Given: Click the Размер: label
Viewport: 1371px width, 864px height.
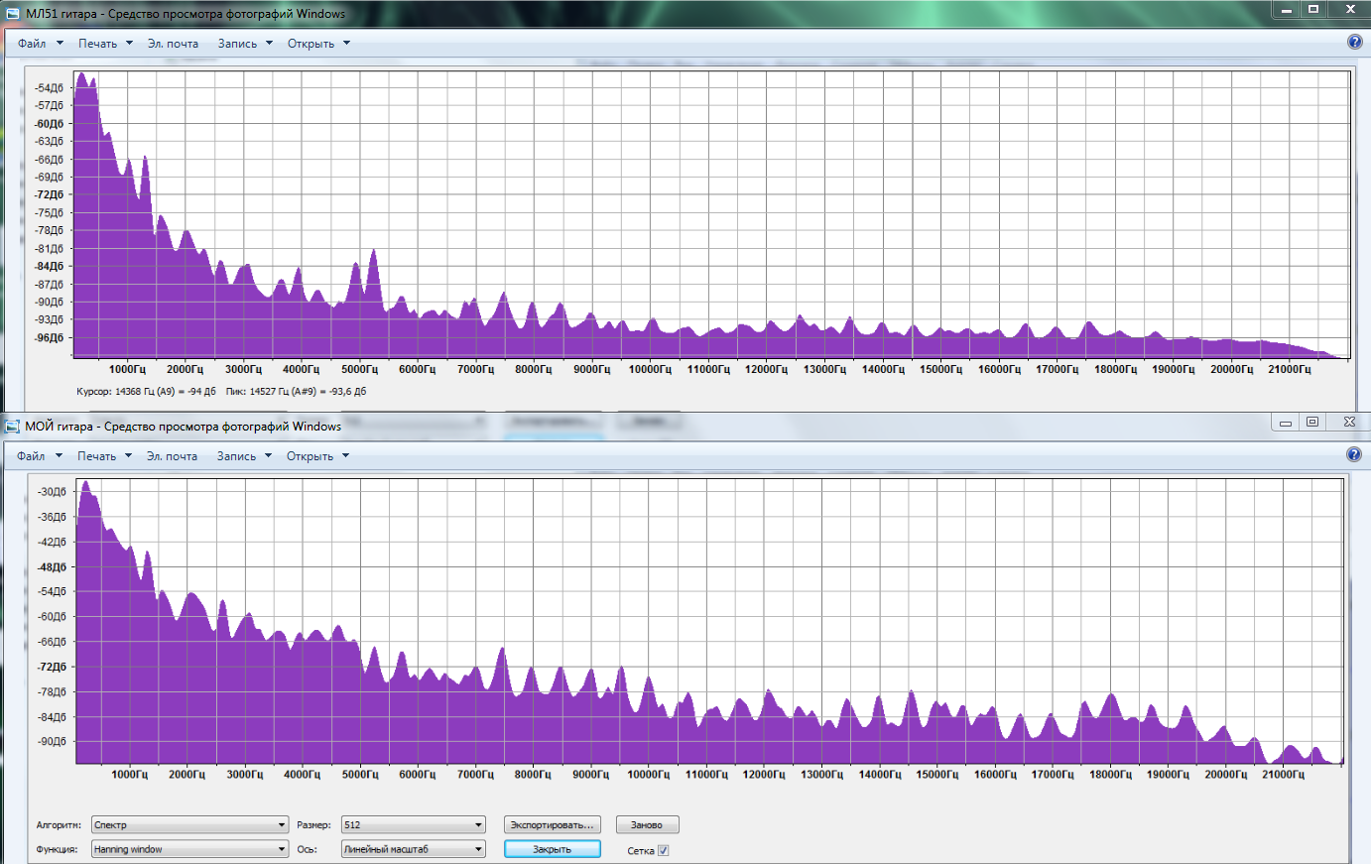Looking at the screenshot, I should [313, 825].
